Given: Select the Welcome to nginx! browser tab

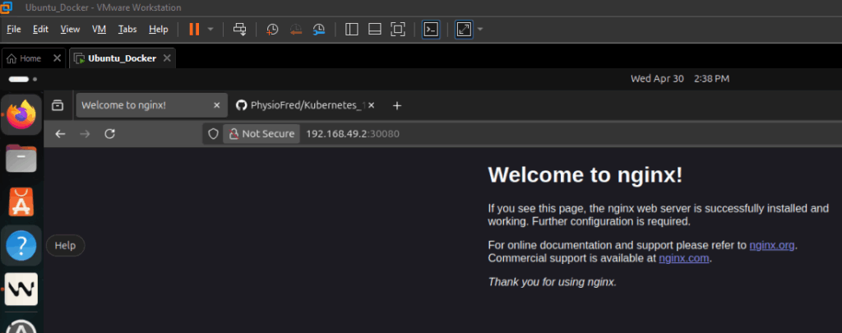Looking at the screenshot, I should (150, 105).
